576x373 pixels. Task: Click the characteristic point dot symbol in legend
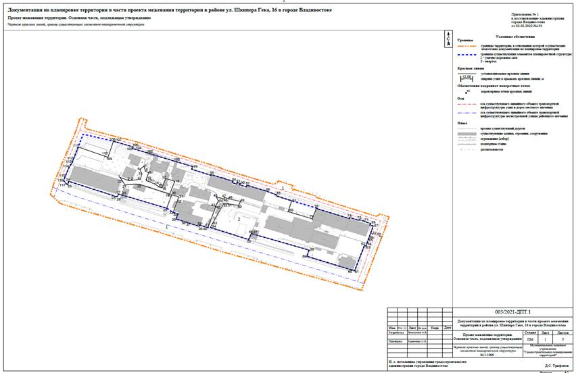[466, 92]
